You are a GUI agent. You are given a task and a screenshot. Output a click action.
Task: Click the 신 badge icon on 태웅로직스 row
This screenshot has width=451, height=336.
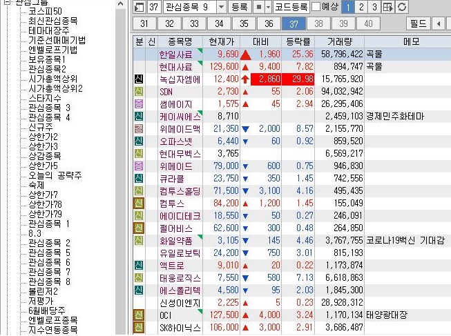click(x=139, y=277)
